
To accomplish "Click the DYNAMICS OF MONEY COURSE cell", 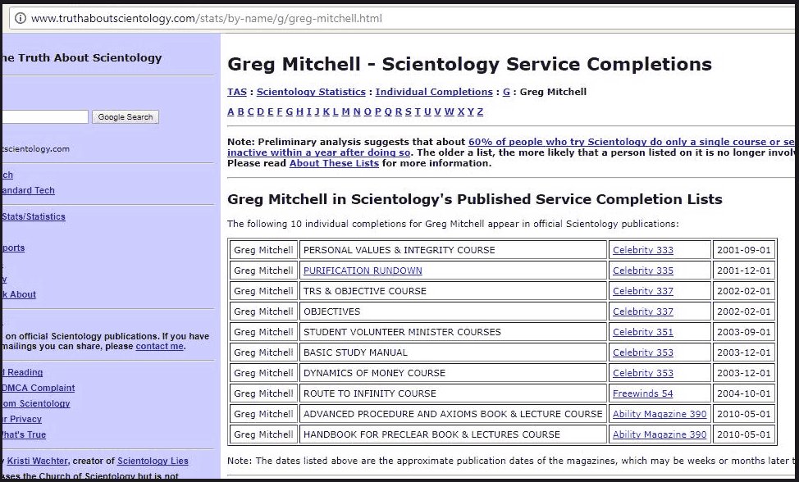I will click(x=454, y=373).
